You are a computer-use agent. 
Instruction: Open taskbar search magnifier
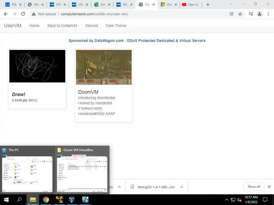[19, 200]
